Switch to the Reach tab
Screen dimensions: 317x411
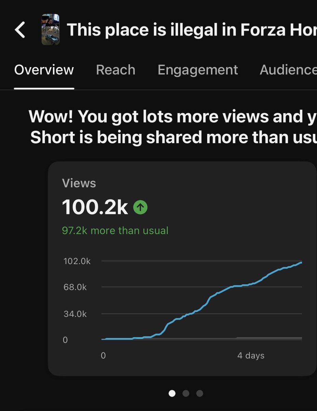[x=116, y=70]
